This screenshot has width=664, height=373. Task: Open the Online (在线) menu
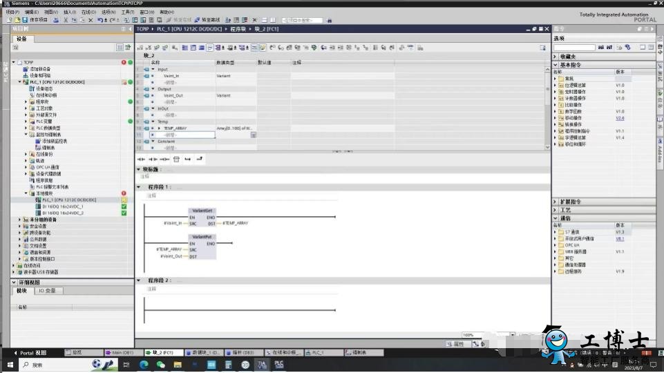click(x=89, y=12)
